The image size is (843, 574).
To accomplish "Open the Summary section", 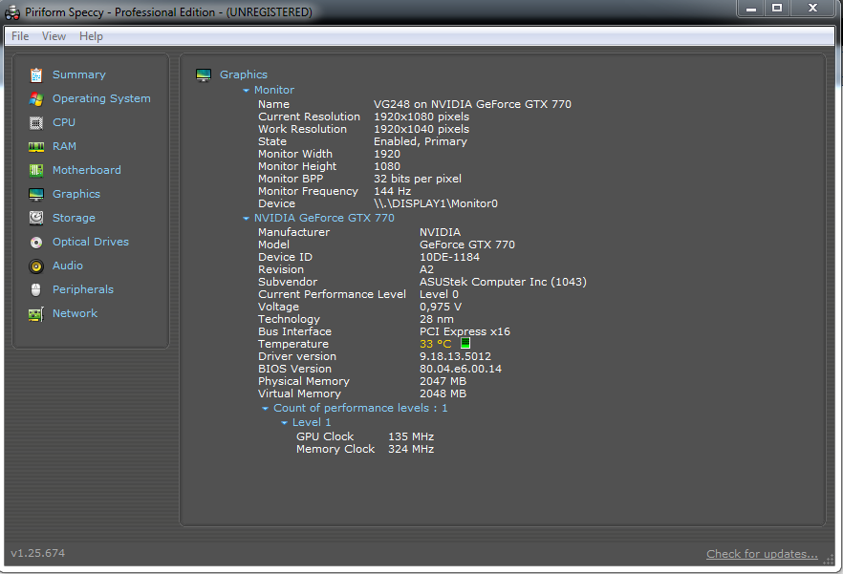I will click(x=79, y=74).
